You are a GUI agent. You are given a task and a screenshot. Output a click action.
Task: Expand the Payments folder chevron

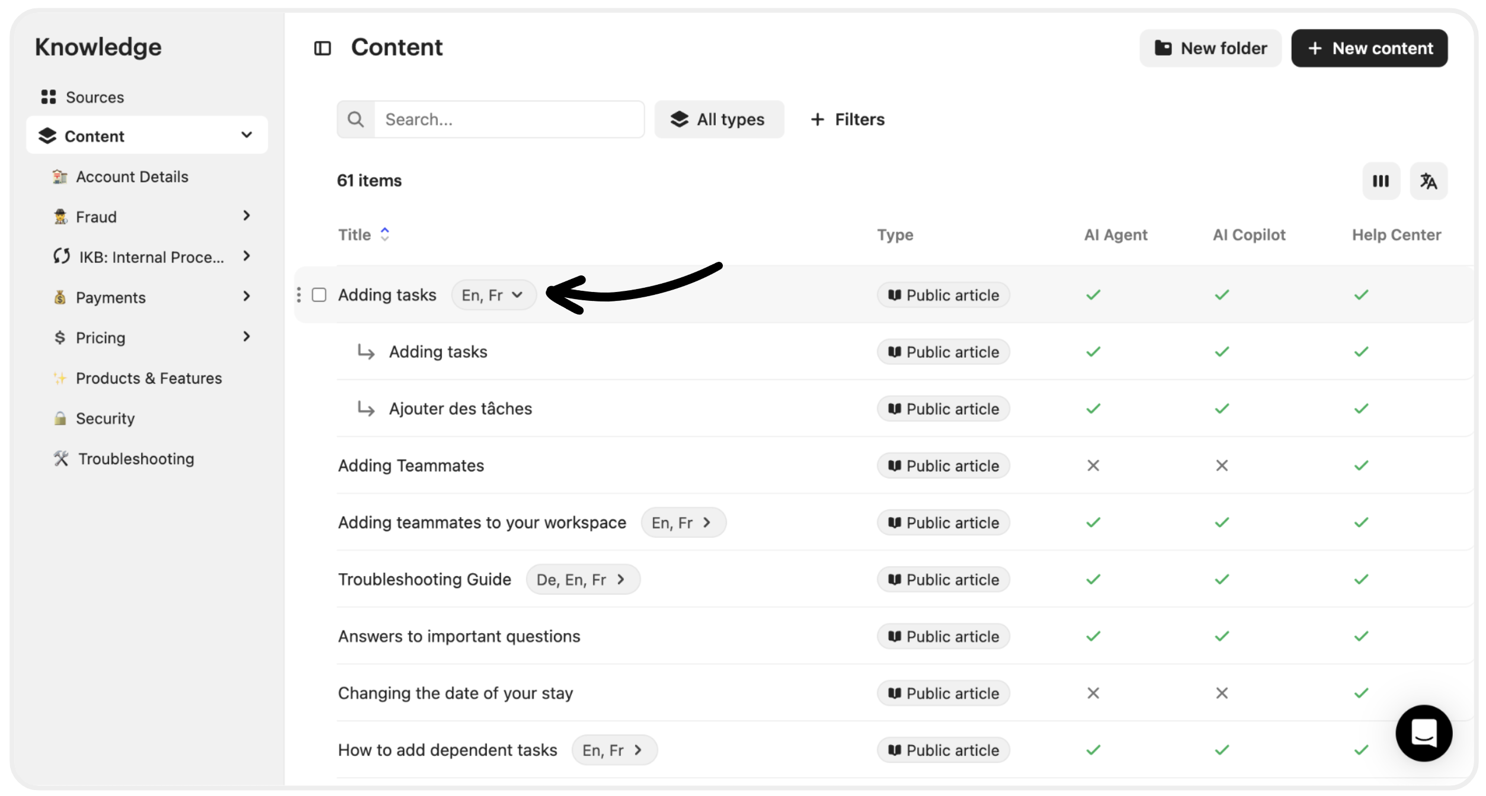pos(246,297)
